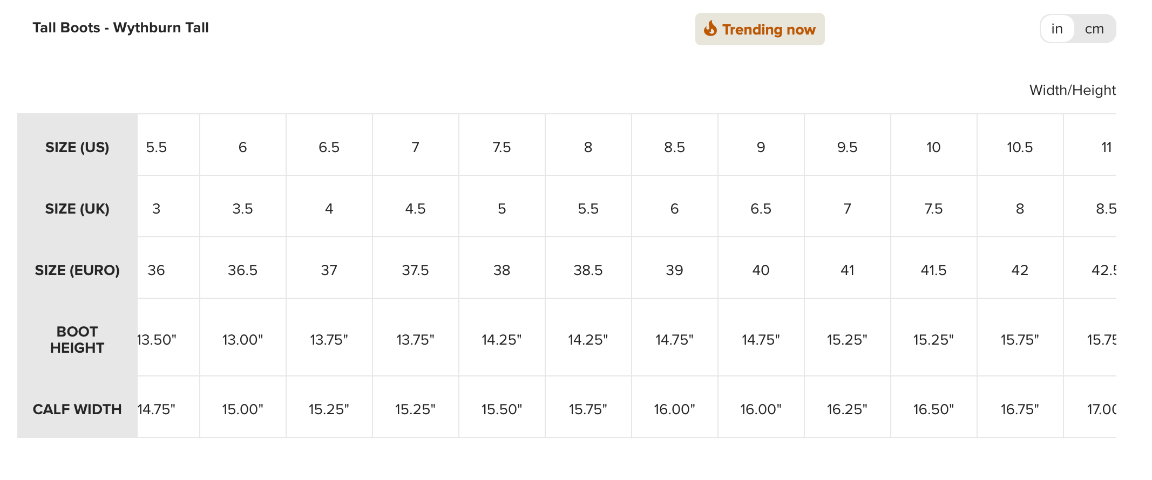Click UK size 3.5 cell

pyautogui.click(x=242, y=209)
